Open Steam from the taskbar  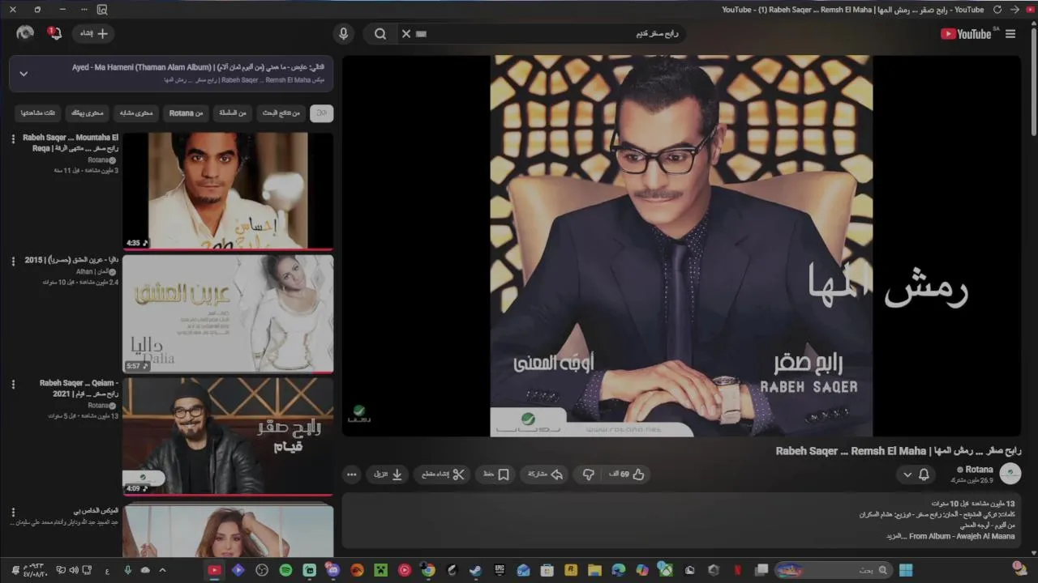(475, 570)
